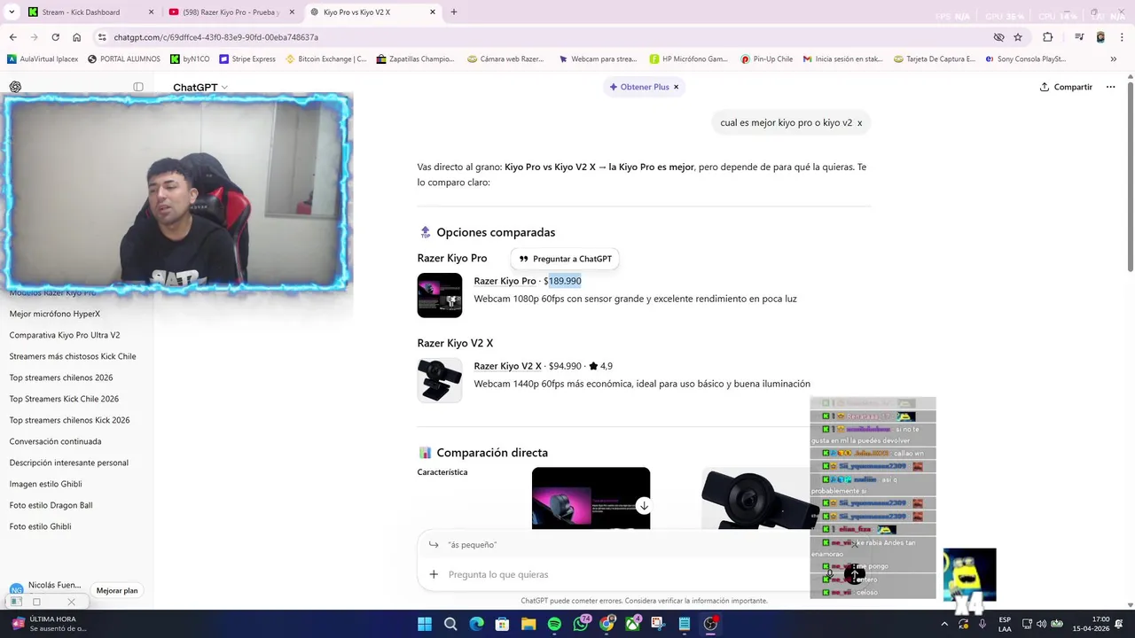Click the plus attach icon in composer
The height and width of the screenshot is (638, 1135).
point(434,574)
